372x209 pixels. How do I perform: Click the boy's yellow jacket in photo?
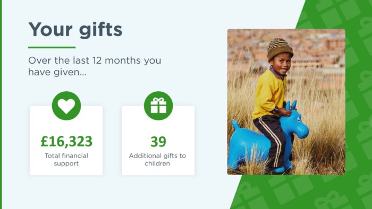(x=269, y=94)
